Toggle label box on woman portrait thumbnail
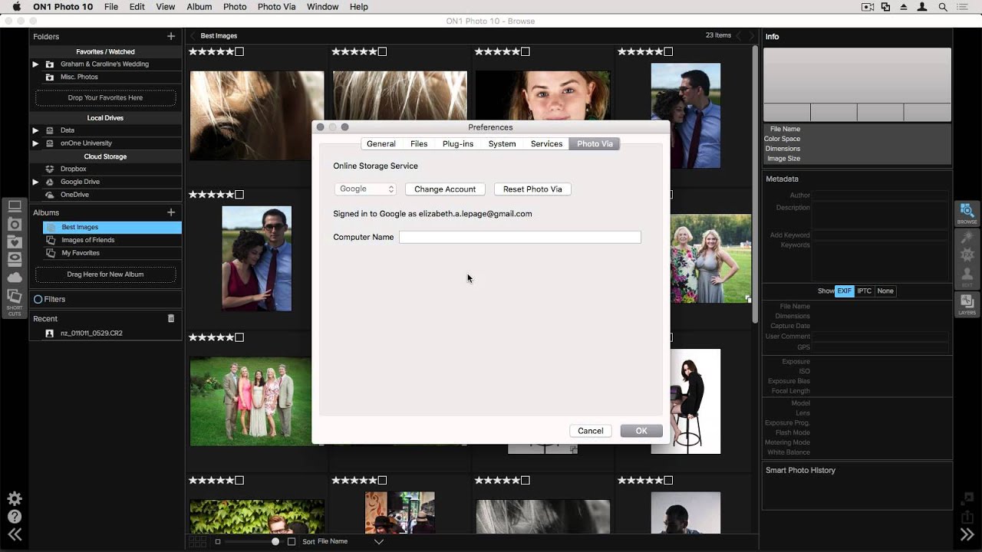 [526, 51]
